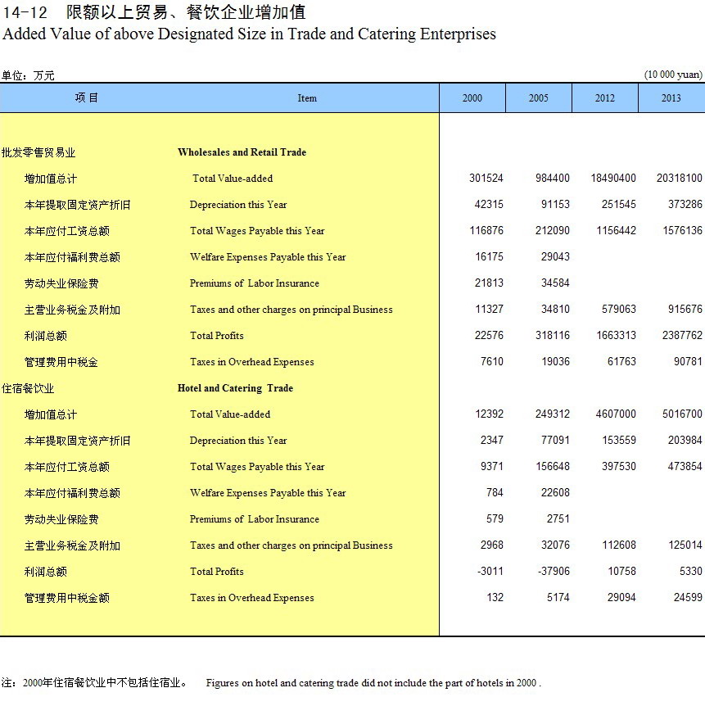Select the 2000 column header
This screenshot has height=715, width=705.
(472, 97)
